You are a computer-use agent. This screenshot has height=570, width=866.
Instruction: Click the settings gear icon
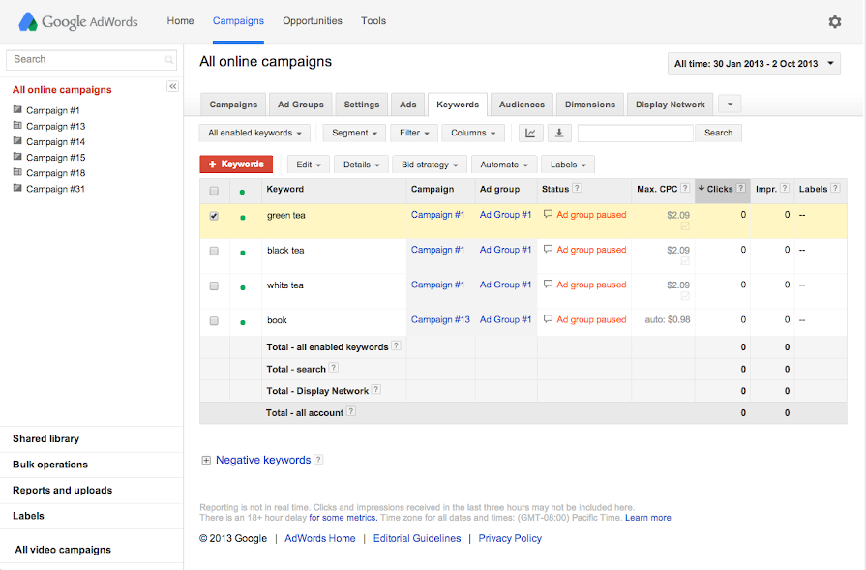click(835, 21)
